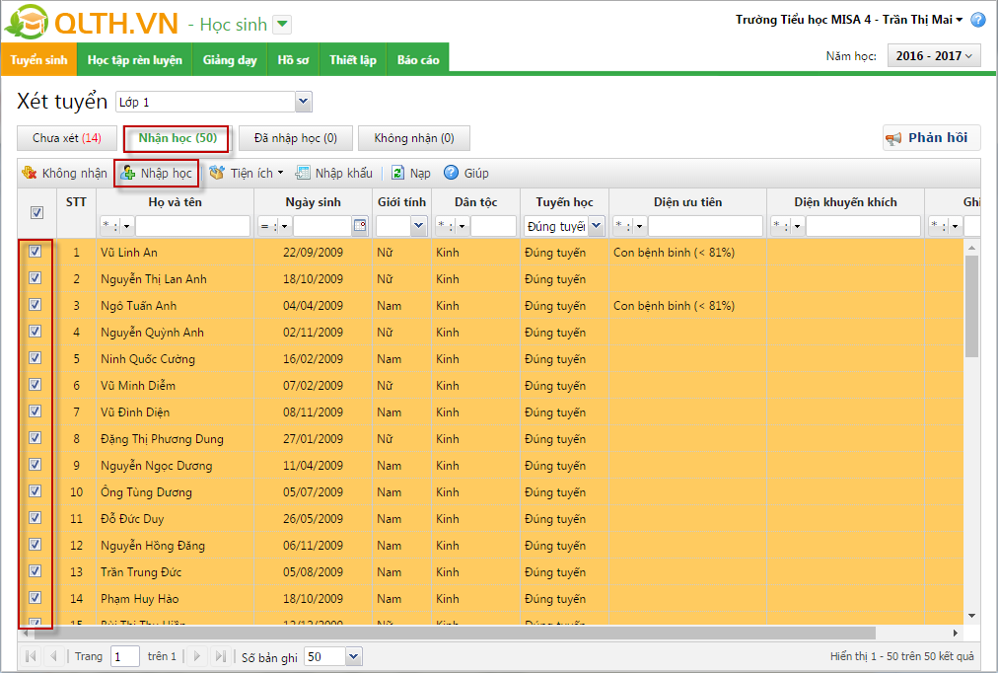Click the Nhập khẩu import icon

click(304, 173)
